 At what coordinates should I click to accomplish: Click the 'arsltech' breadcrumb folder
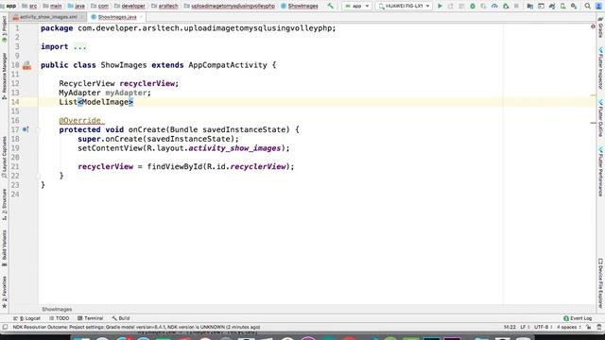pyautogui.click(x=164, y=6)
